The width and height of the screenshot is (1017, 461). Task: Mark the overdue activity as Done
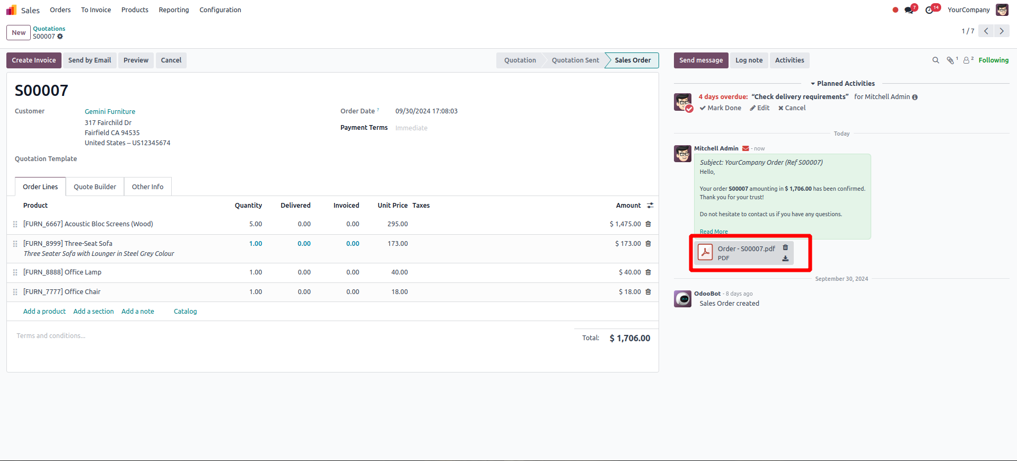(x=720, y=108)
